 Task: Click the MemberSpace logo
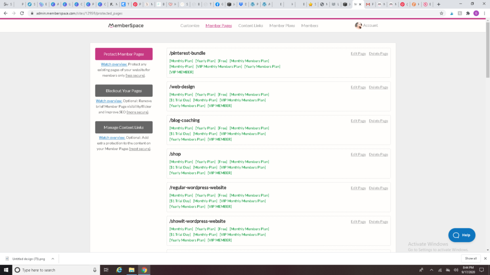126,26
